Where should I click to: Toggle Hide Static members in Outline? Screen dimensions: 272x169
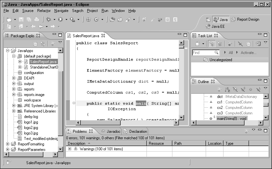click(243, 90)
